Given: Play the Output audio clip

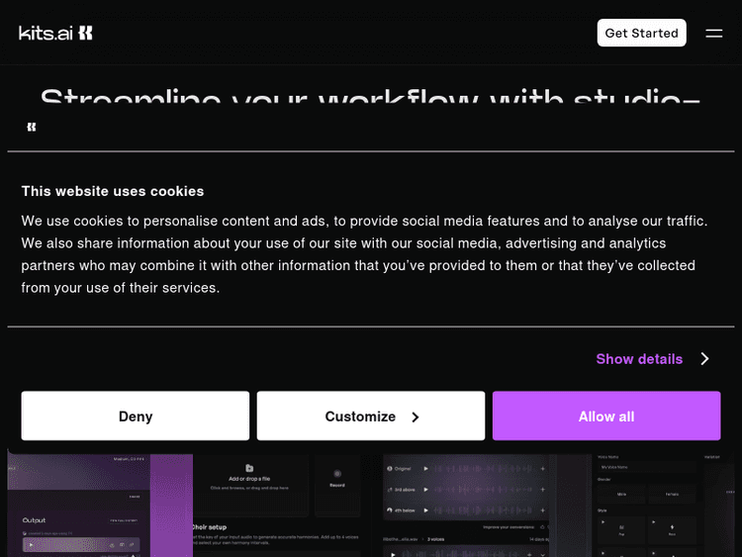Looking at the screenshot, I should click(31, 545).
